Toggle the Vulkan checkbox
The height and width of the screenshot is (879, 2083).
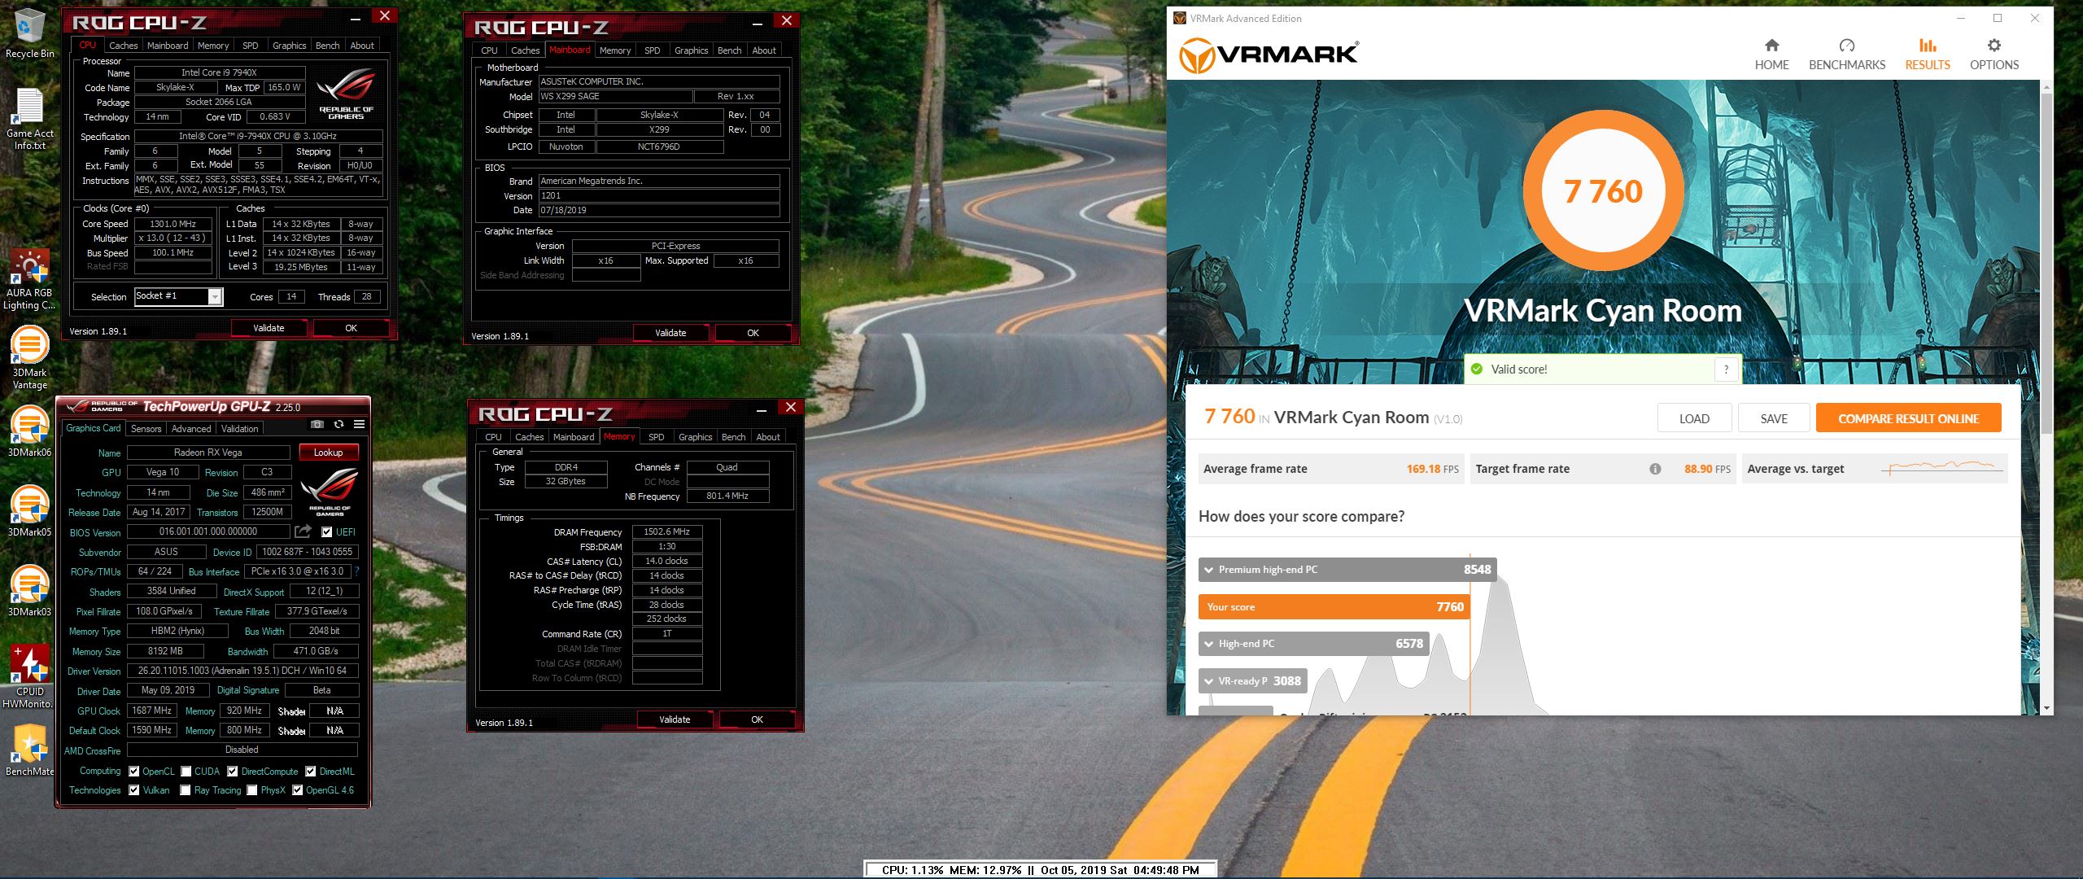(x=134, y=790)
